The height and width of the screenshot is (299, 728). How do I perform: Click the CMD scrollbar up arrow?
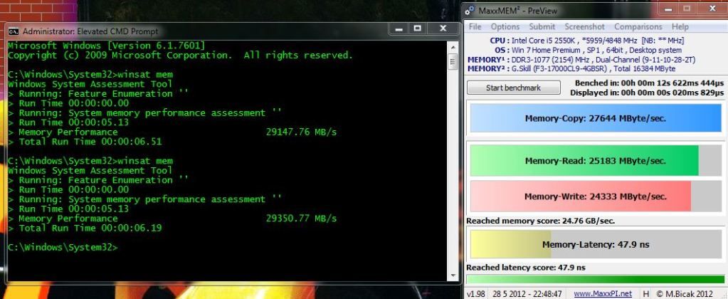(453, 45)
